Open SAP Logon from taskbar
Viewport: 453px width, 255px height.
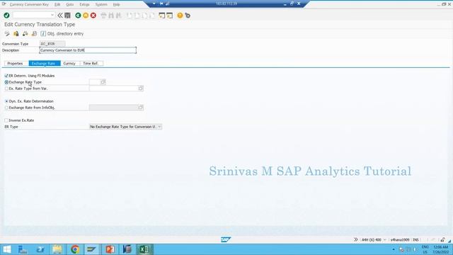point(92,249)
